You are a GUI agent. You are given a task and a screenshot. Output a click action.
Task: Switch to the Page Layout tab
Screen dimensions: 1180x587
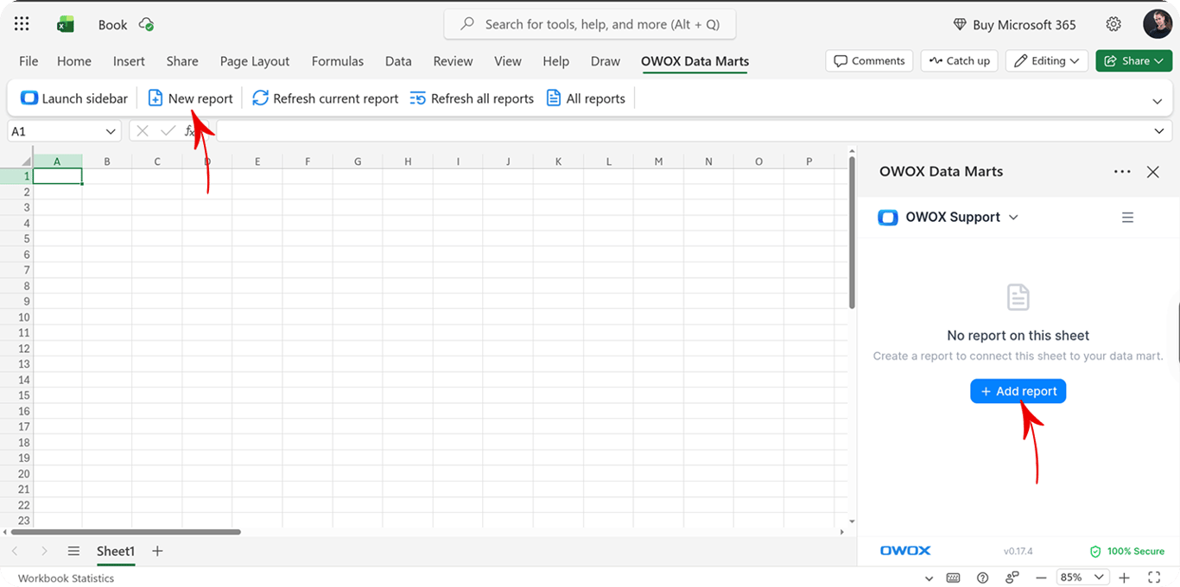coord(255,61)
